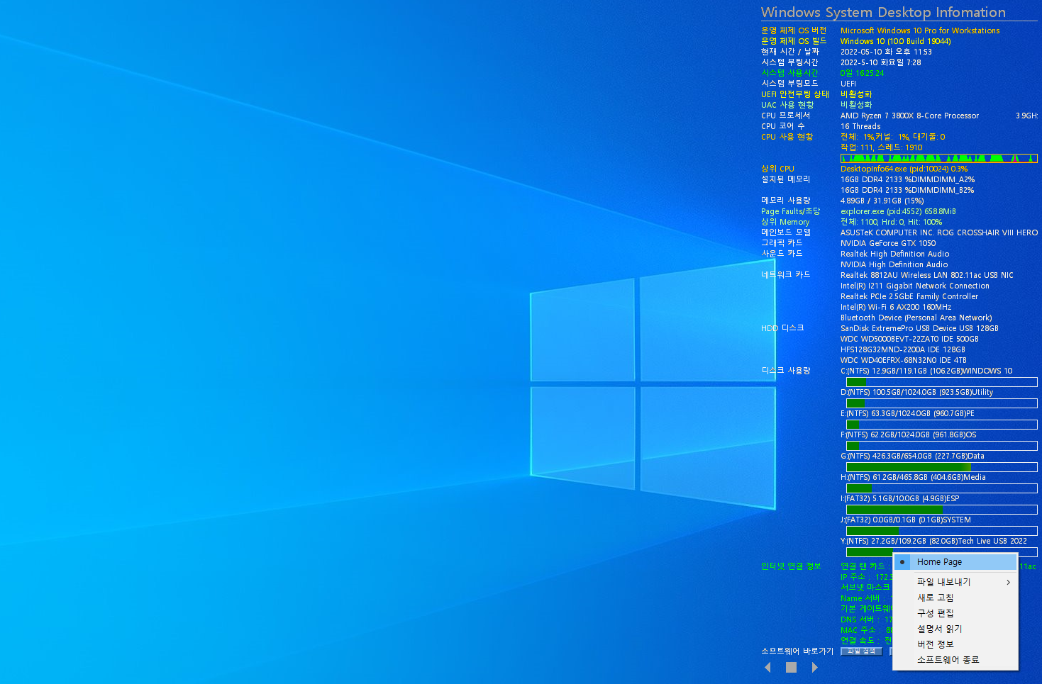The height and width of the screenshot is (684, 1042).
Task: Choose 새로 고침 from the context menu
Action: pos(955,598)
